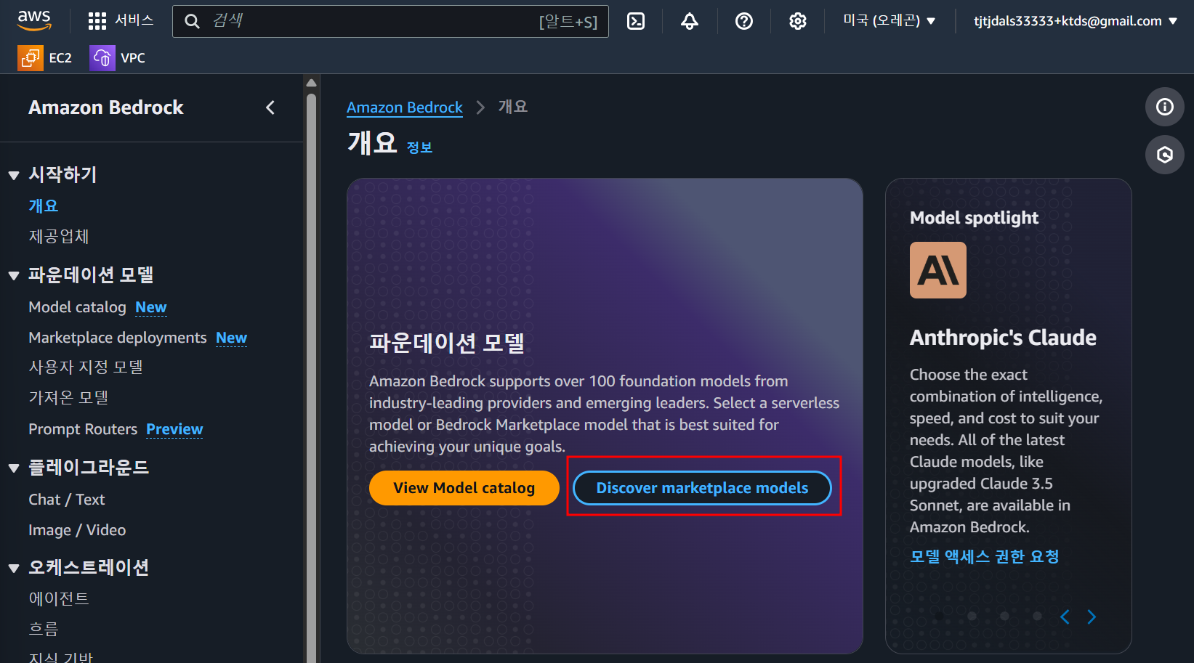Click the View Model catalog button
This screenshot has width=1194, height=663.
click(x=464, y=488)
